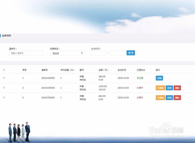Select list number 20151030004

(48, 98)
